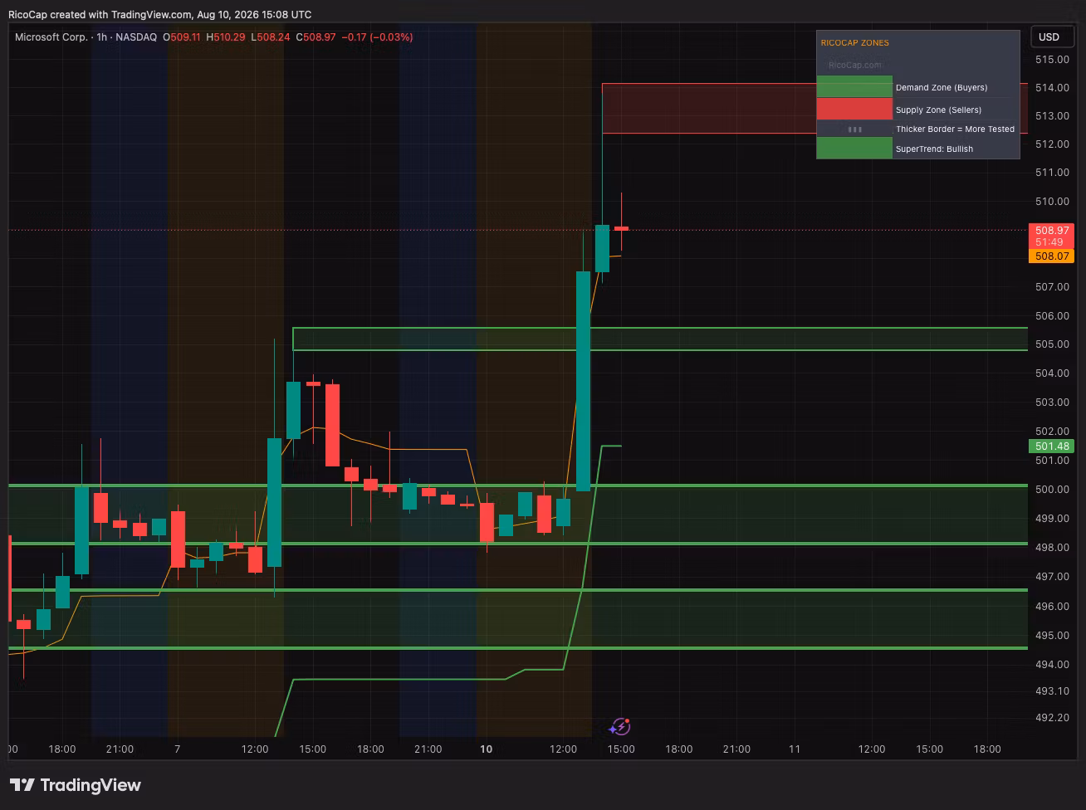The height and width of the screenshot is (810, 1086).
Task: Click the RICOCAP ZONES legend title
Action: coord(854,43)
